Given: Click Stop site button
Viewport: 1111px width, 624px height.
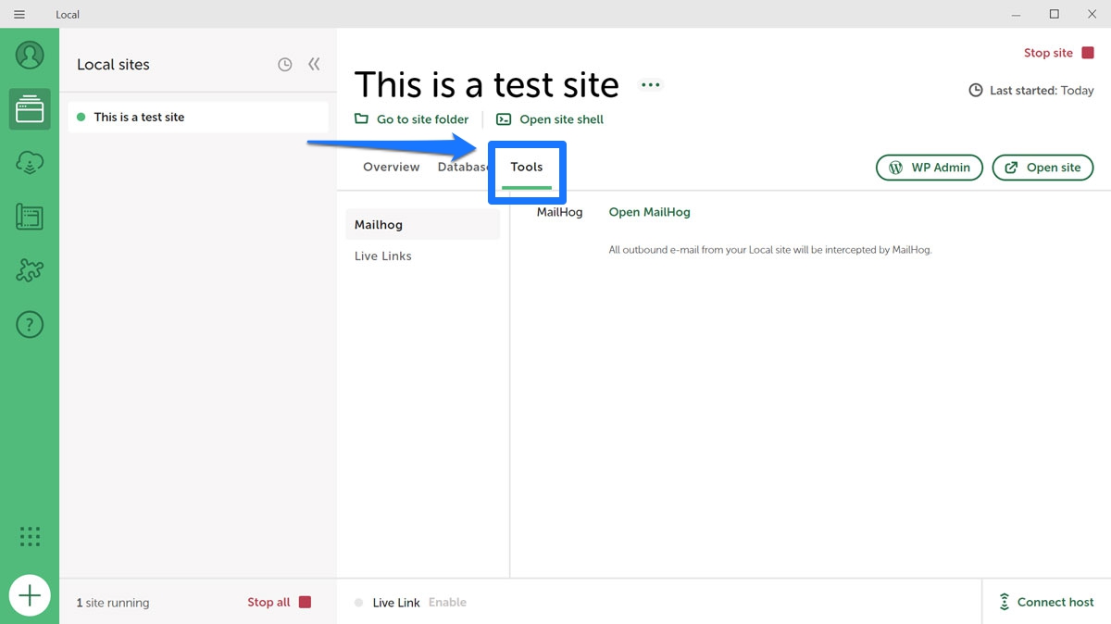Looking at the screenshot, I should pos(1058,54).
